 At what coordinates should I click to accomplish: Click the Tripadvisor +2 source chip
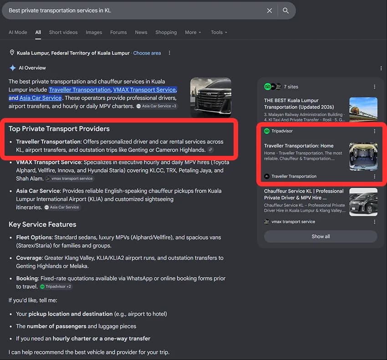click(x=56, y=287)
